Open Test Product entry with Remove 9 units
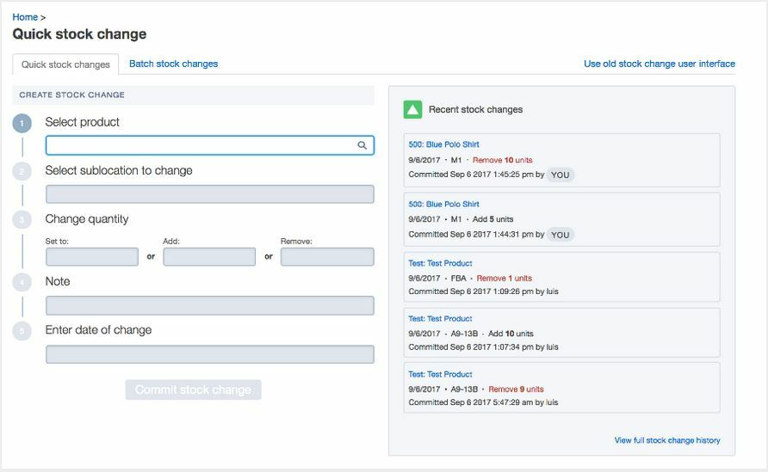The height and width of the screenshot is (472, 768). pyautogui.click(x=440, y=374)
